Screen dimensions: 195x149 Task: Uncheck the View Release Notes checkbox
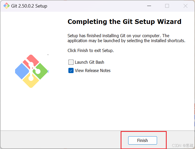[x=71, y=70]
